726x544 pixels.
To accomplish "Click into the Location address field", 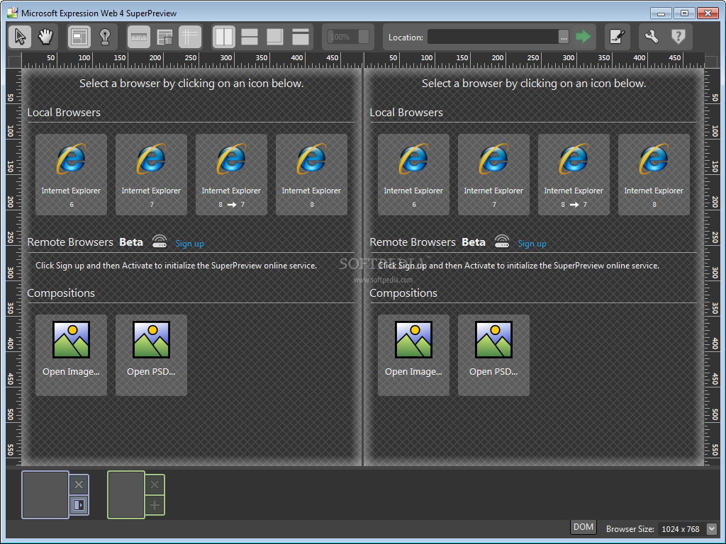I will 493,37.
